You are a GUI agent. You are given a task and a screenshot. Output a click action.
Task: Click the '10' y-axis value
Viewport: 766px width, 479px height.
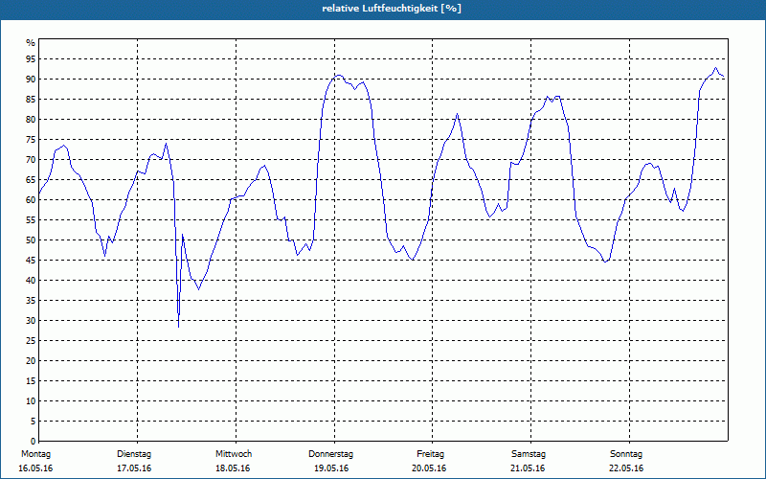point(31,400)
